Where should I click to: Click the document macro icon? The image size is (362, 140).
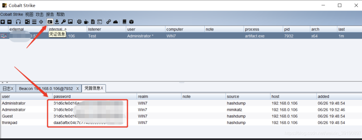(93, 22)
